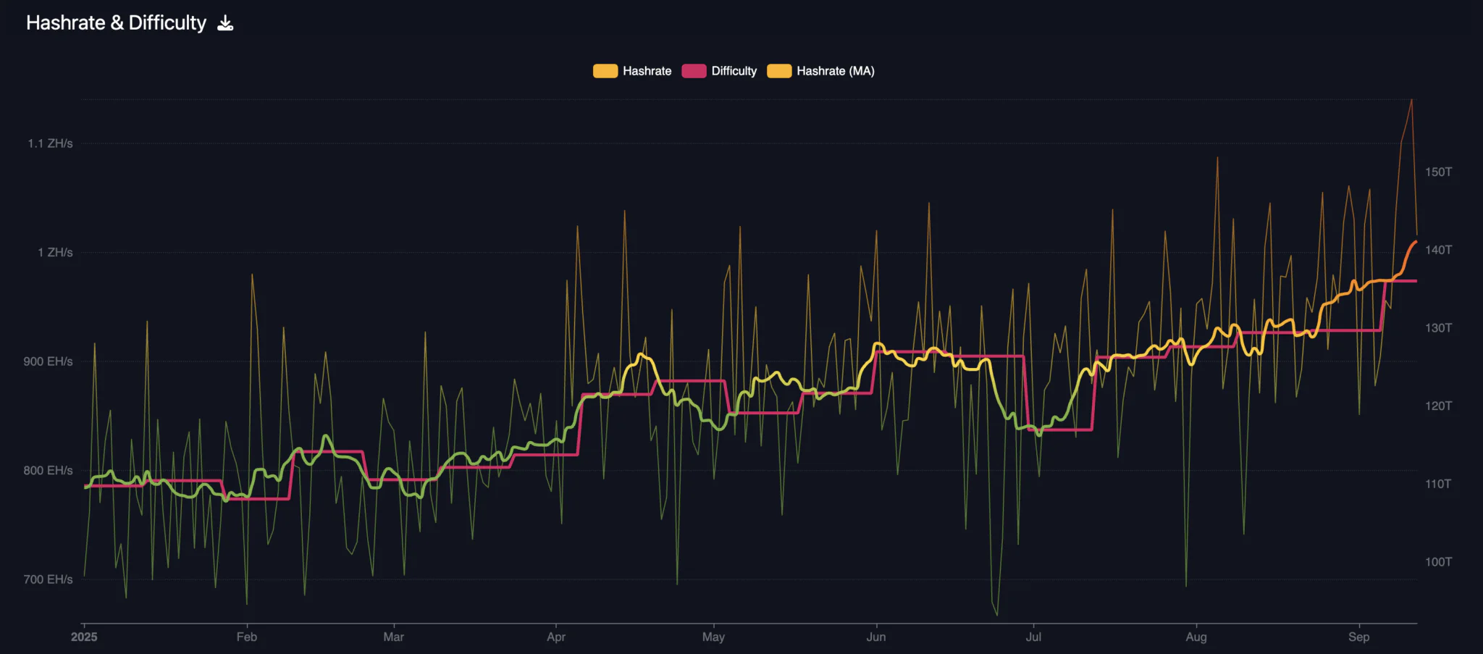The height and width of the screenshot is (654, 1483).
Task: Click the lowest hashrate dip in late June
Action: point(997,615)
